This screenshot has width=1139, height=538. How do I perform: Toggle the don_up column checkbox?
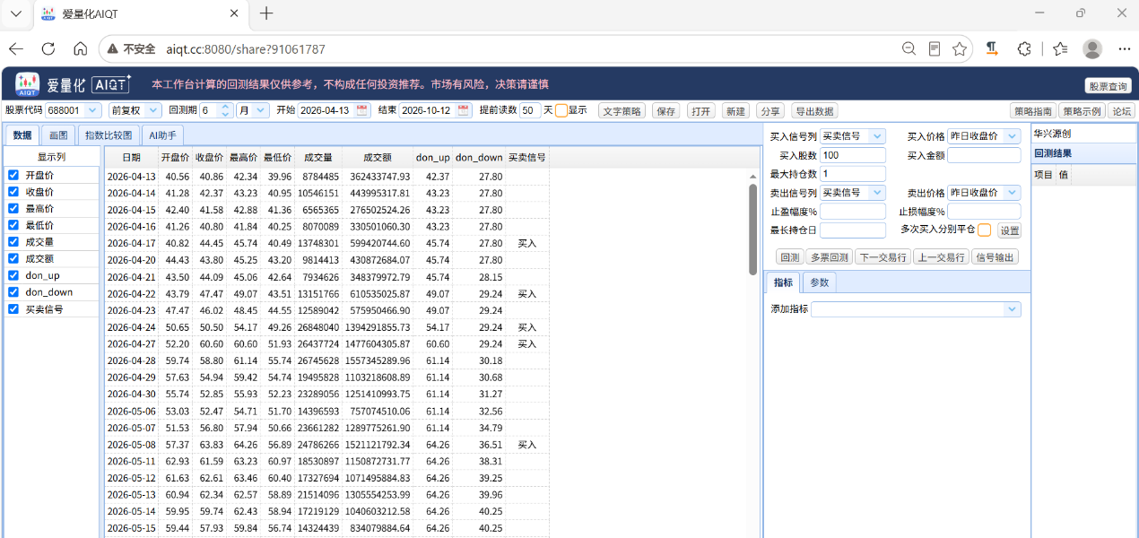(13, 275)
